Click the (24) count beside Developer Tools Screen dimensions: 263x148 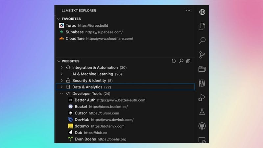pos(107,94)
